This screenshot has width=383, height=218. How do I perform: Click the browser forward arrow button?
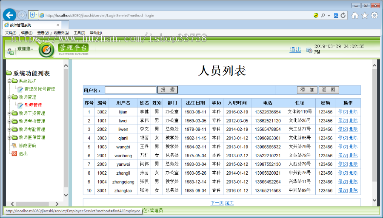click(22, 15)
